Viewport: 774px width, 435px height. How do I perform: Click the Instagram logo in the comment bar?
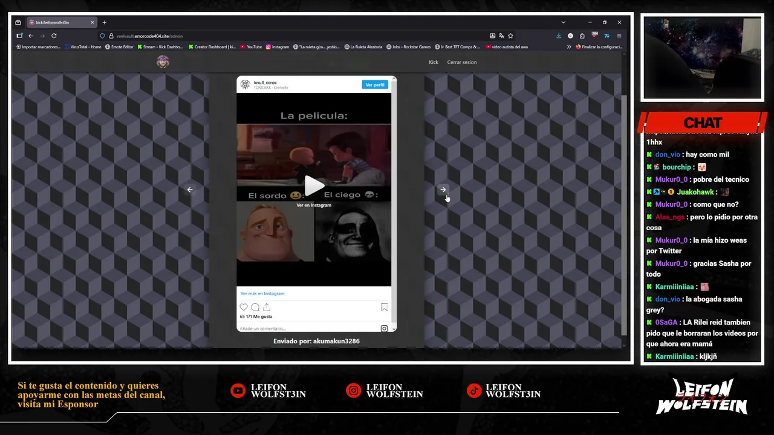point(384,328)
